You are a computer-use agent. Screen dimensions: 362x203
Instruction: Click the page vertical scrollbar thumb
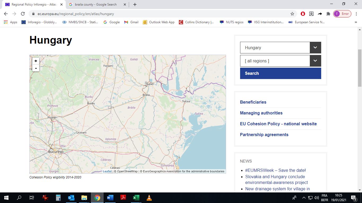tap(360, 68)
